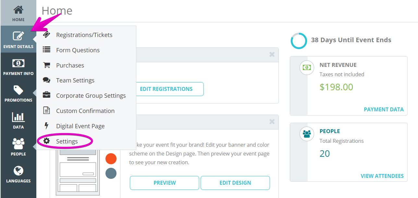Open the Data bar-chart icon
Image resolution: width=418 pixels, height=198 pixels.
18,117
